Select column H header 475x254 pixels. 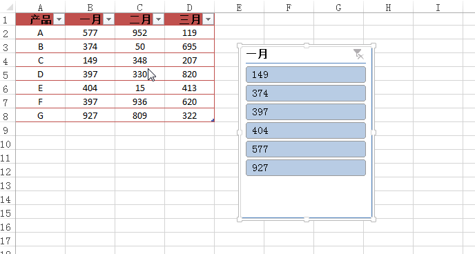(388, 8)
